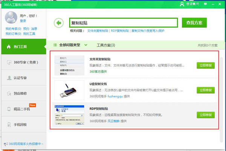Click the monitor icon beside 360专家

pyautogui.click(x=9, y=62)
